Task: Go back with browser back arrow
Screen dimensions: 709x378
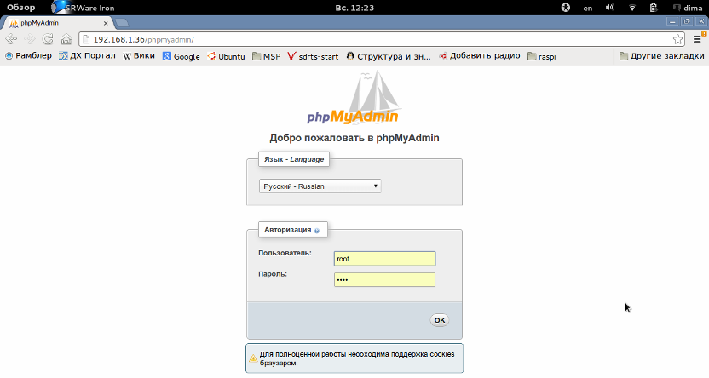Action: (x=11, y=39)
